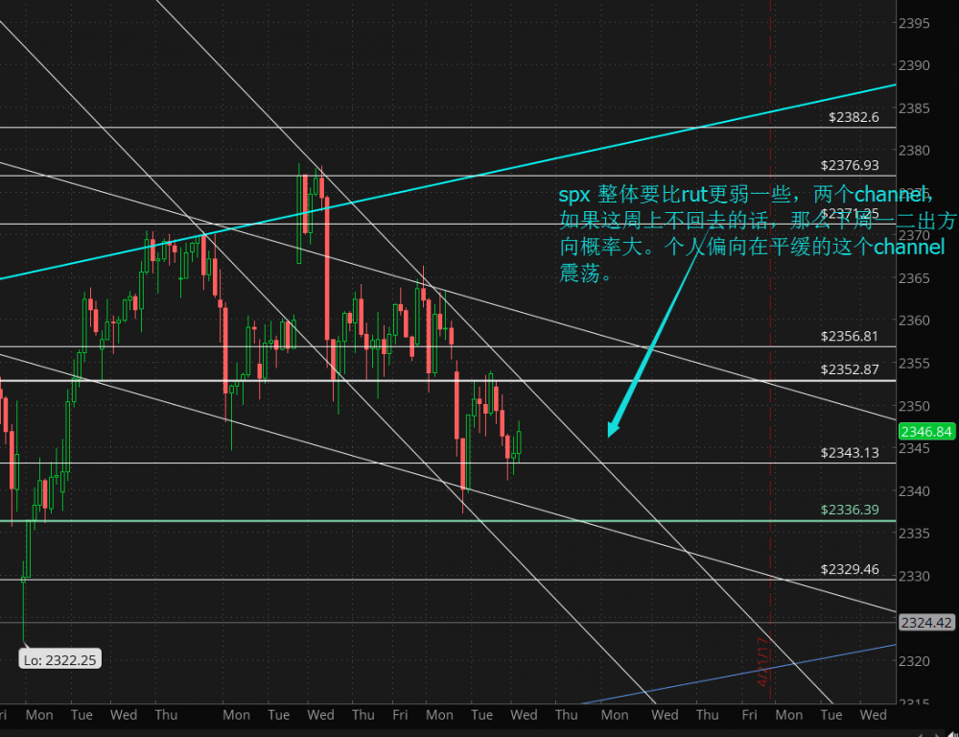The image size is (959, 737).
Task: Click the 2350 value on price axis
Action: 914,406
